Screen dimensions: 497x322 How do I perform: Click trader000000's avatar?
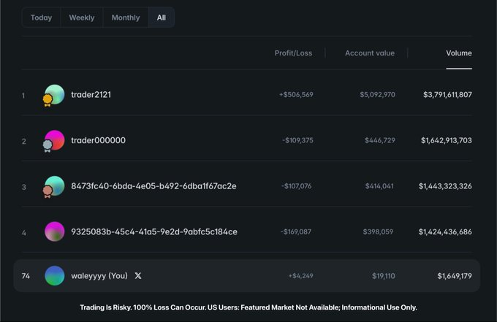(55, 140)
